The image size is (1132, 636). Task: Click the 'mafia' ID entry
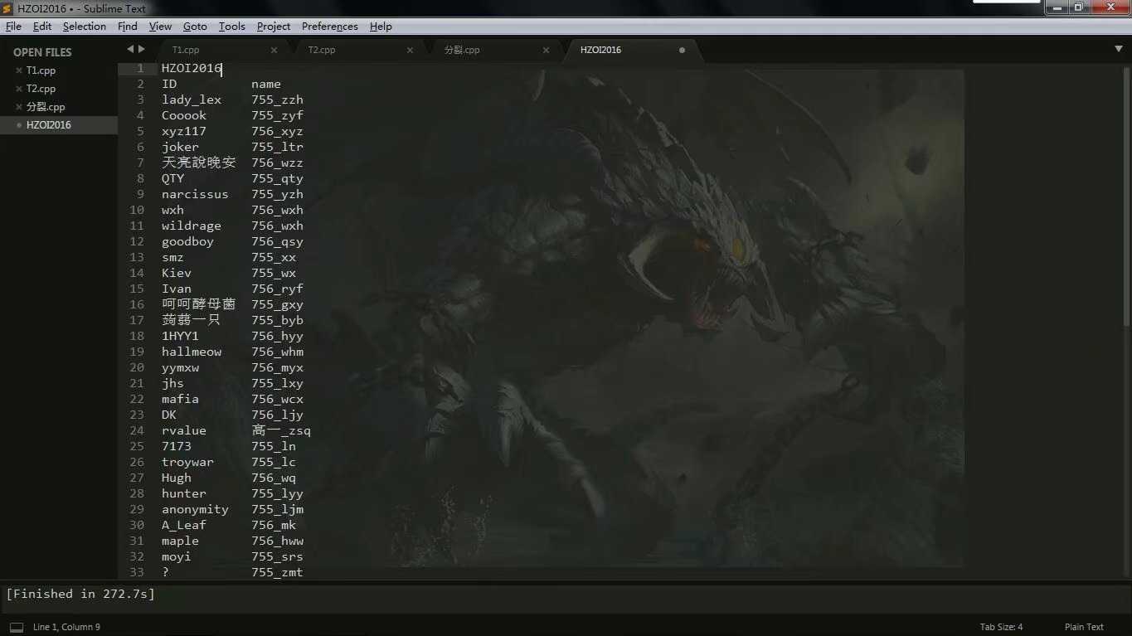(180, 399)
